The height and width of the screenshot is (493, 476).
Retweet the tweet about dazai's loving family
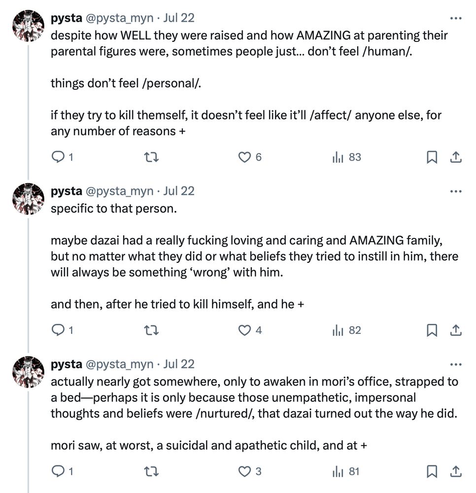[152, 330]
